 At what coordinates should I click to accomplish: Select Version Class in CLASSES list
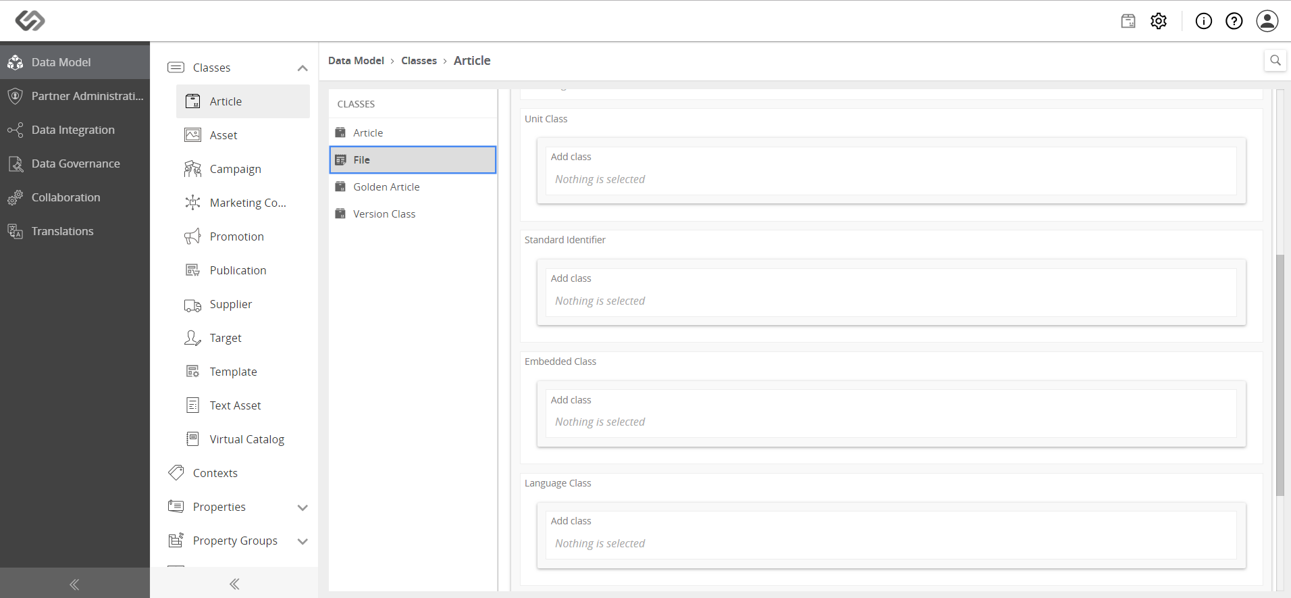click(x=413, y=214)
